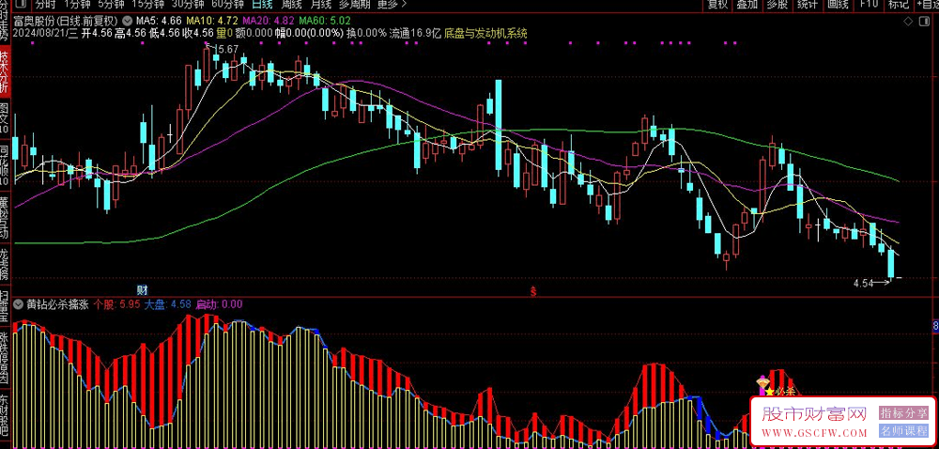This screenshot has height=449, width=939.
Task: Switch to the 分时 time-share tab
Action: (x=45, y=5)
